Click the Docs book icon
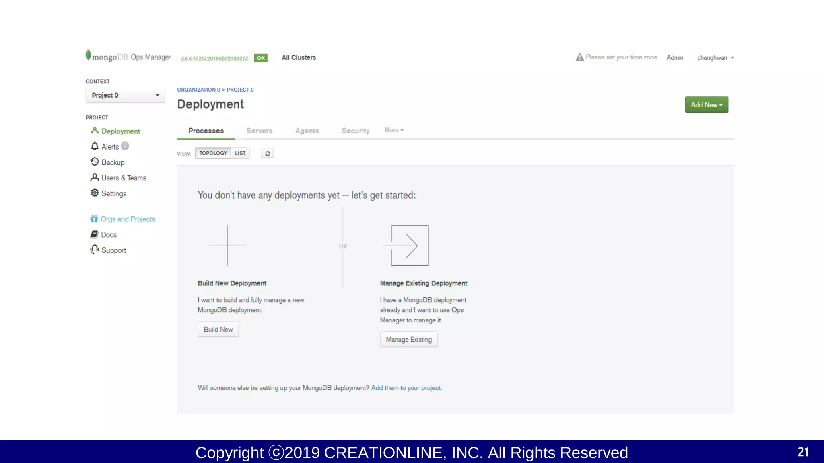Screen dimensions: 824x463 point(94,234)
